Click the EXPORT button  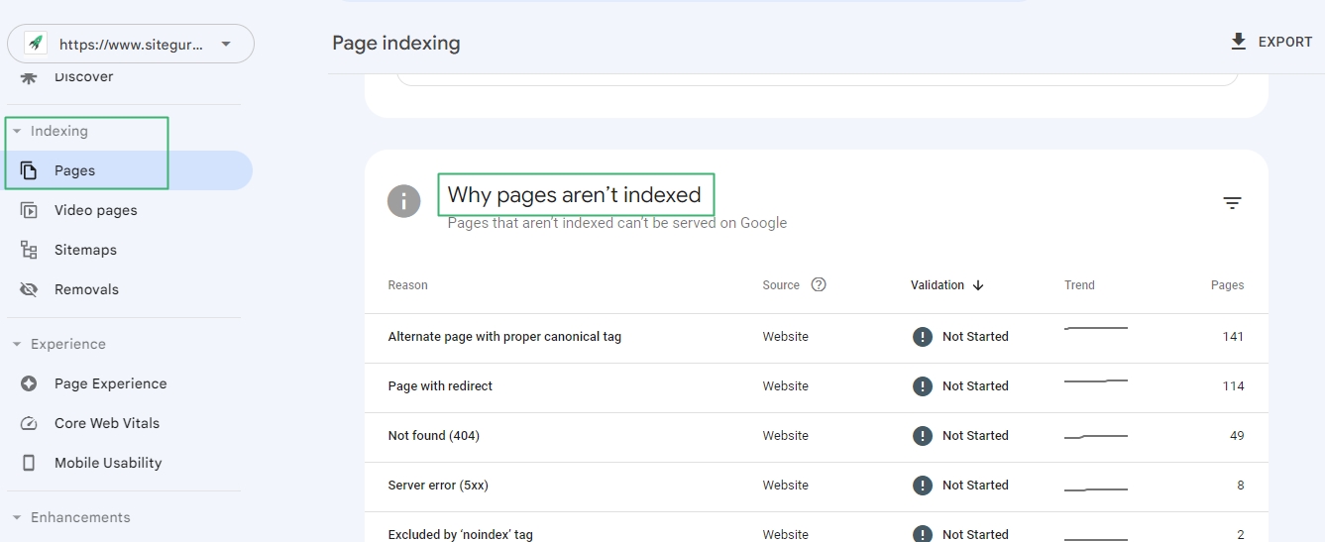pos(1271,42)
